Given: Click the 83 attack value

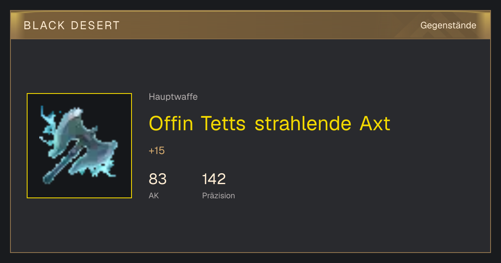Looking at the screenshot, I should click(157, 179).
